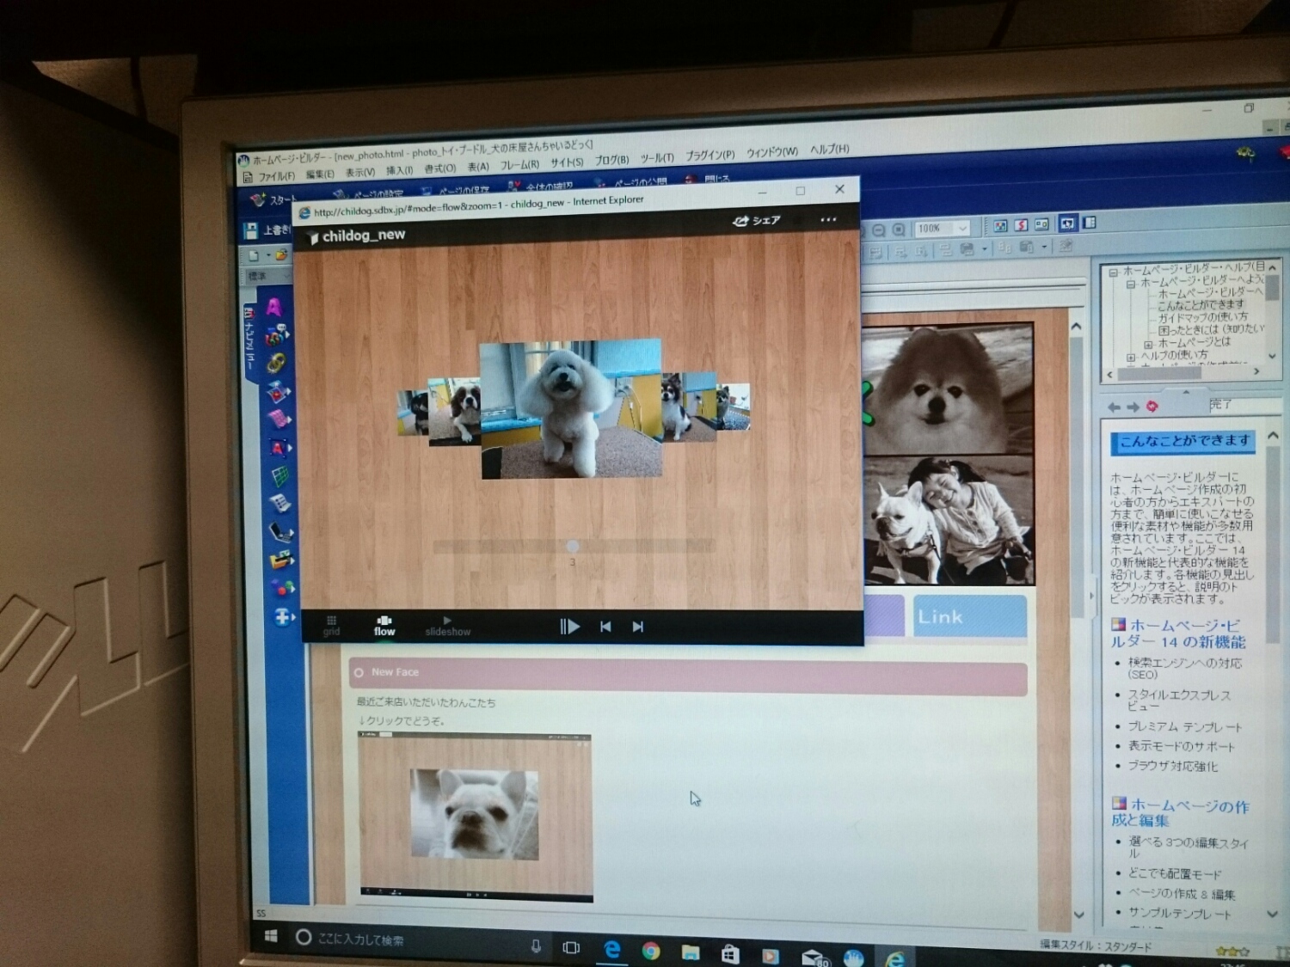This screenshot has height=967, width=1290.
Task: Expand the ホームページとは tree node
Action: (x=1148, y=344)
